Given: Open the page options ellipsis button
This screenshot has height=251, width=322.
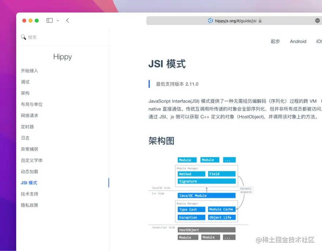Looking at the screenshot, I should pyautogui.click(x=317, y=21).
